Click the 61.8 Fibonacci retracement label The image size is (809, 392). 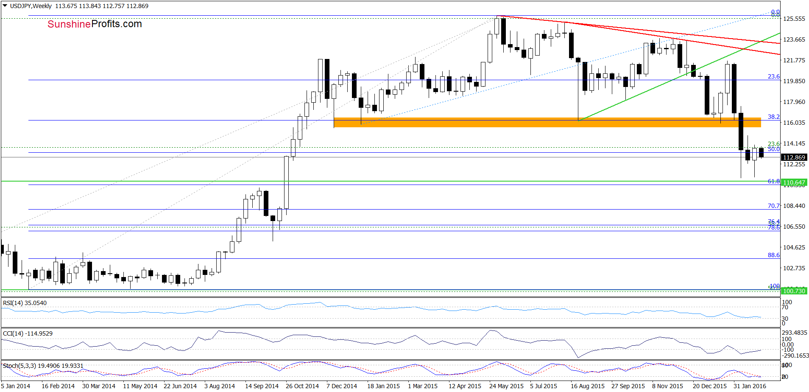(x=774, y=181)
